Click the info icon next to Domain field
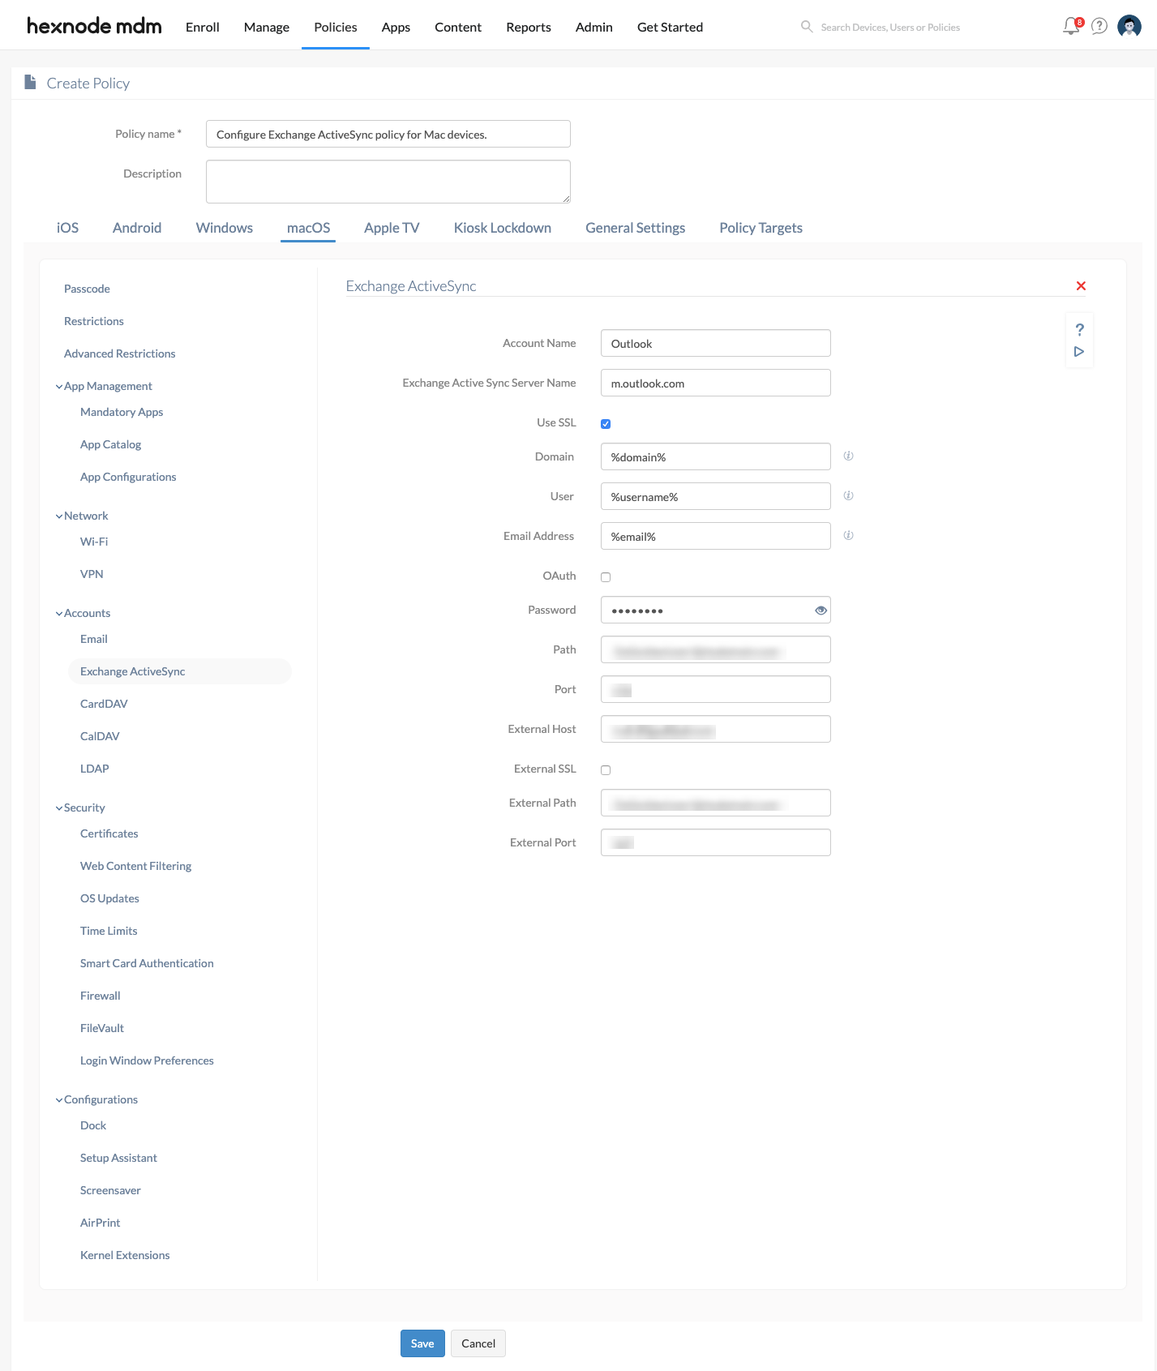1157x1371 pixels. point(848,456)
